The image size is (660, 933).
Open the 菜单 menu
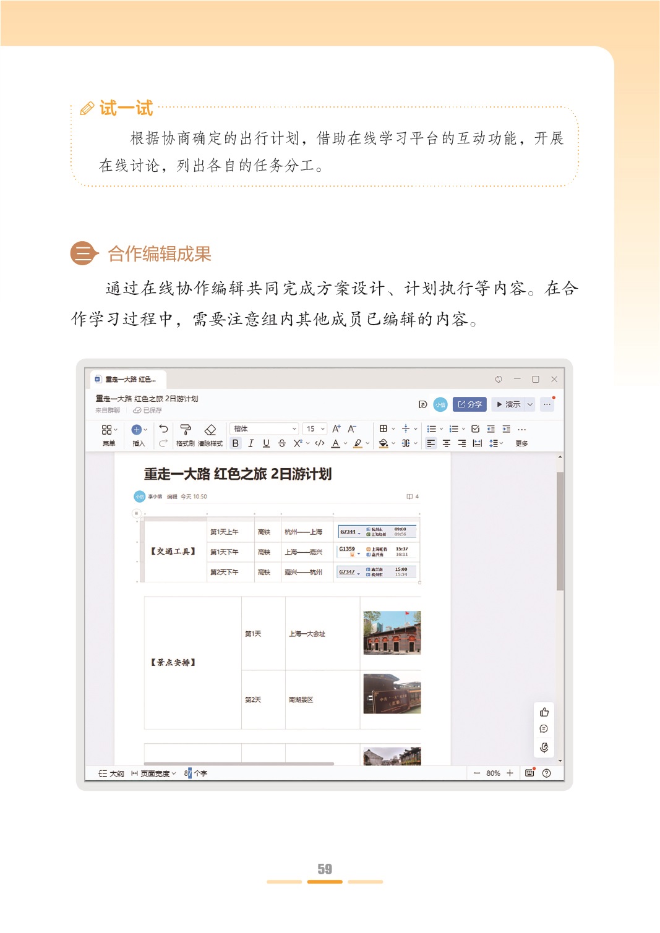pyautogui.click(x=108, y=434)
